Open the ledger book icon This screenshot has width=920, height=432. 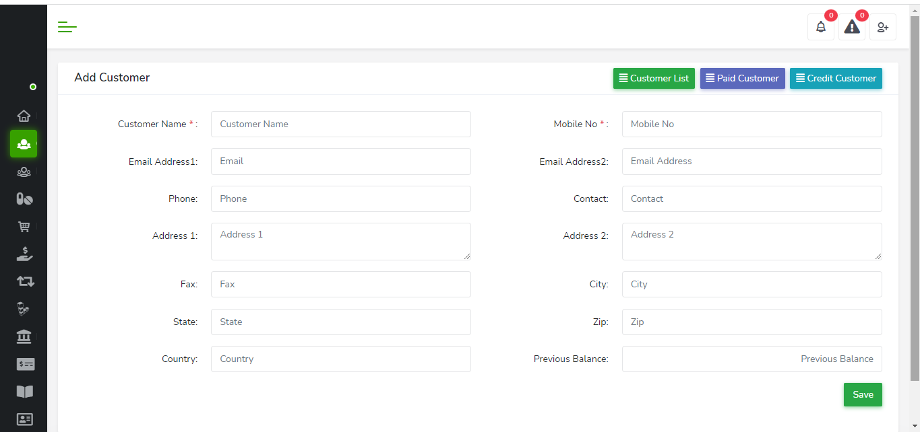pos(24,392)
